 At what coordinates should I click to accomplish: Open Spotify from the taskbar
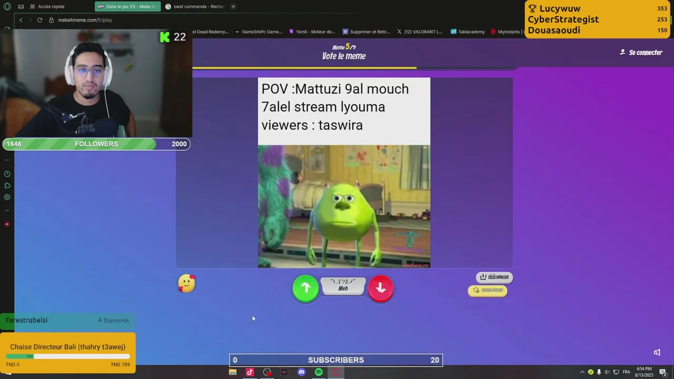pos(319,372)
